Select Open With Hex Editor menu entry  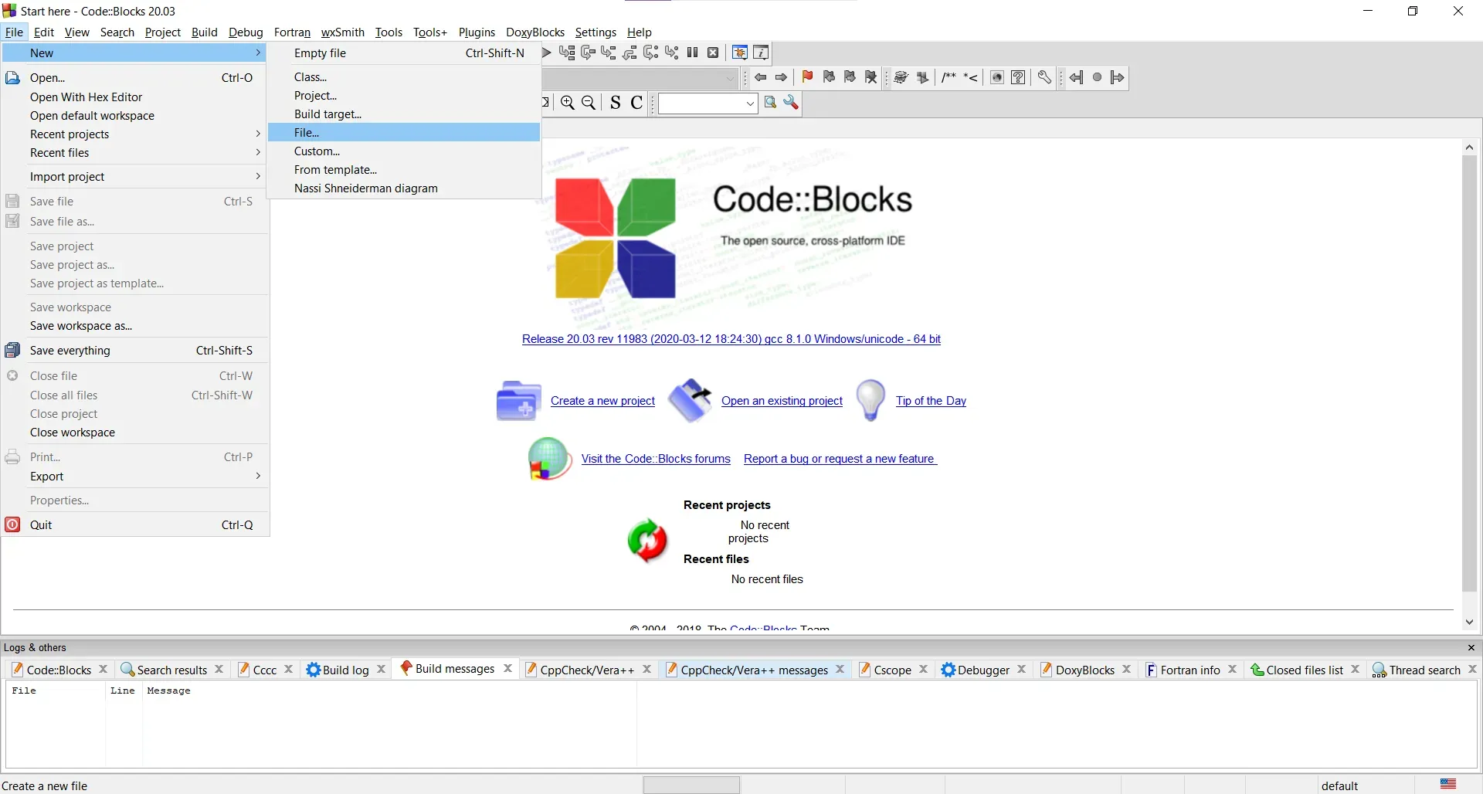(x=135, y=97)
